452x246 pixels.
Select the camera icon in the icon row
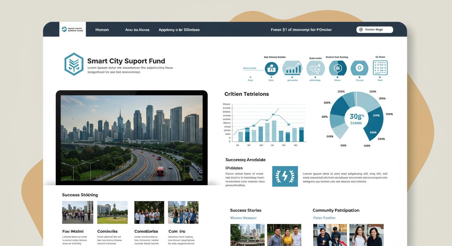coord(316,68)
